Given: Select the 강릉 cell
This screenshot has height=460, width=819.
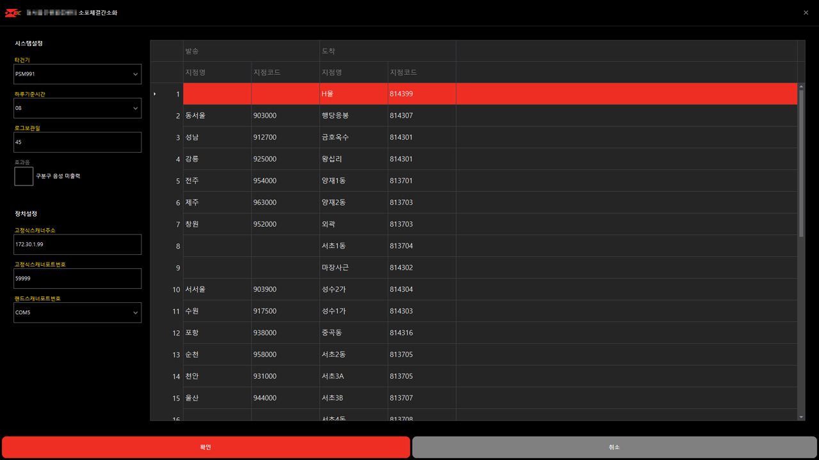Looking at the screenshot, I should (x=217, y=159).
